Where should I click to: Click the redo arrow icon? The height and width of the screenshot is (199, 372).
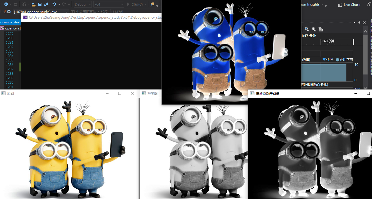click(x=64, y=4)
